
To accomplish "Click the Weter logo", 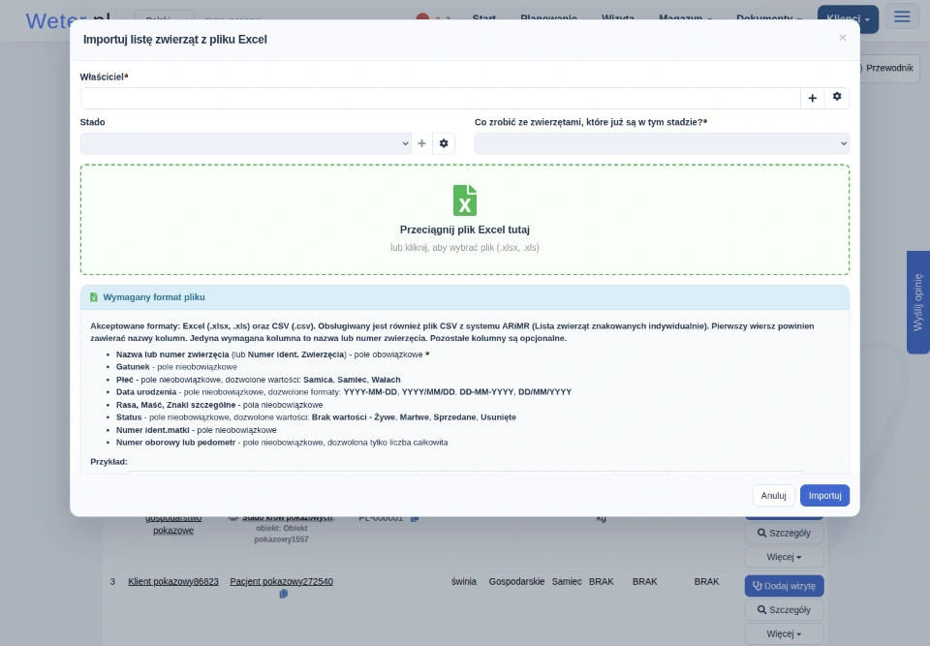I will pyautogui.click(x=68, y=21).
